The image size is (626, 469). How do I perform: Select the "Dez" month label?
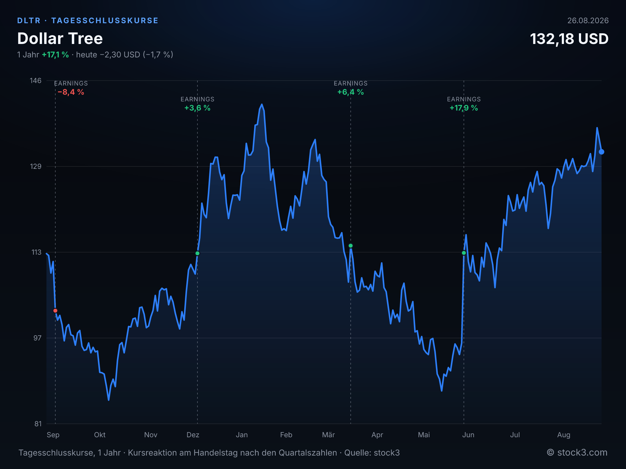pyautogui.click(x=193, y=435)
